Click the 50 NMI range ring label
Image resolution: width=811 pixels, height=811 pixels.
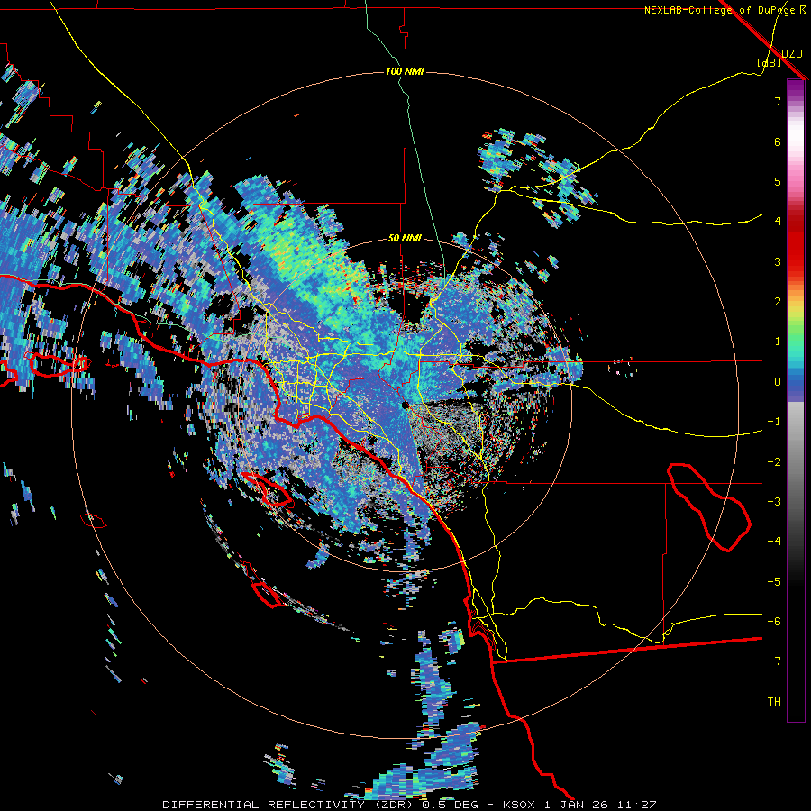(x=405, y=239)
